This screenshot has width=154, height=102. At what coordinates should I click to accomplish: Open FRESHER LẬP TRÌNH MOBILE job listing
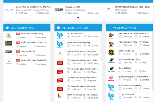(x=134, y=33)
